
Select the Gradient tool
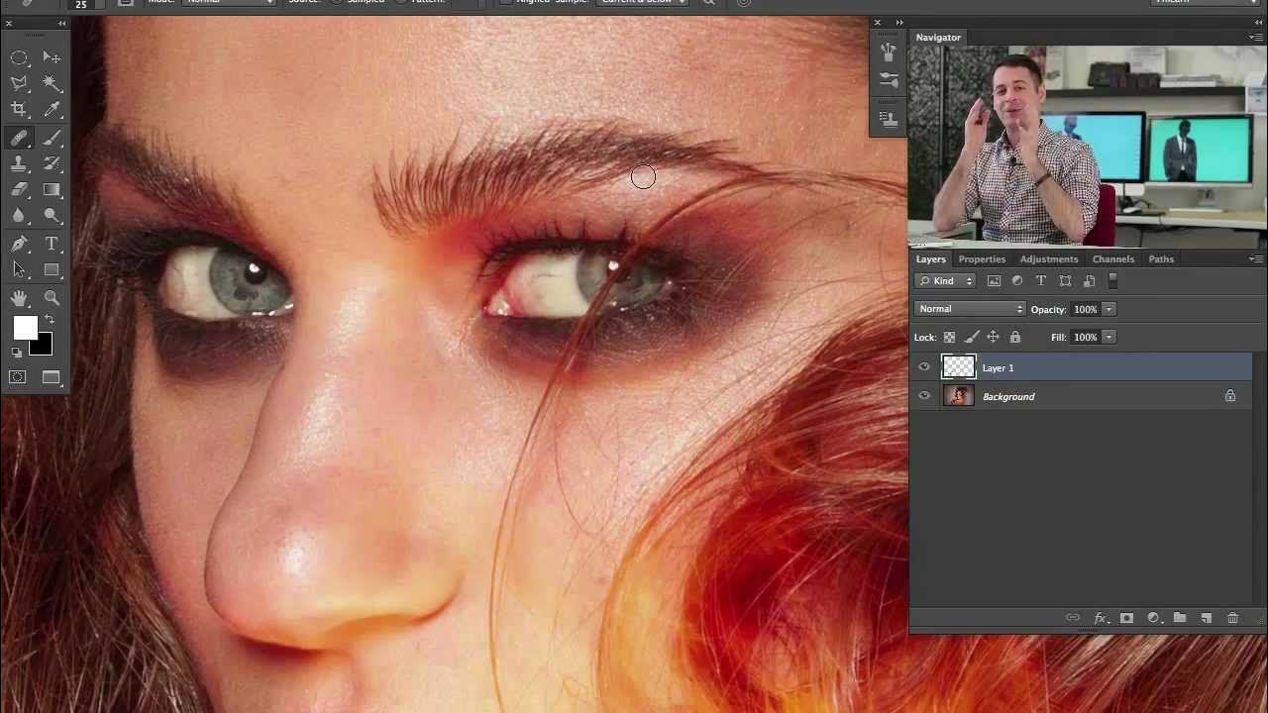[x=52, y=190]
